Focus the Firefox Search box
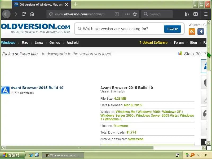The height and width of the screenshot is (159, 212). click(x=157, y=14)
